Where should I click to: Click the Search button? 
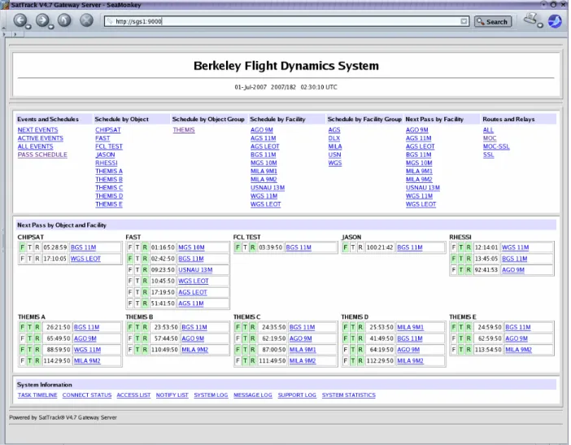493,21
